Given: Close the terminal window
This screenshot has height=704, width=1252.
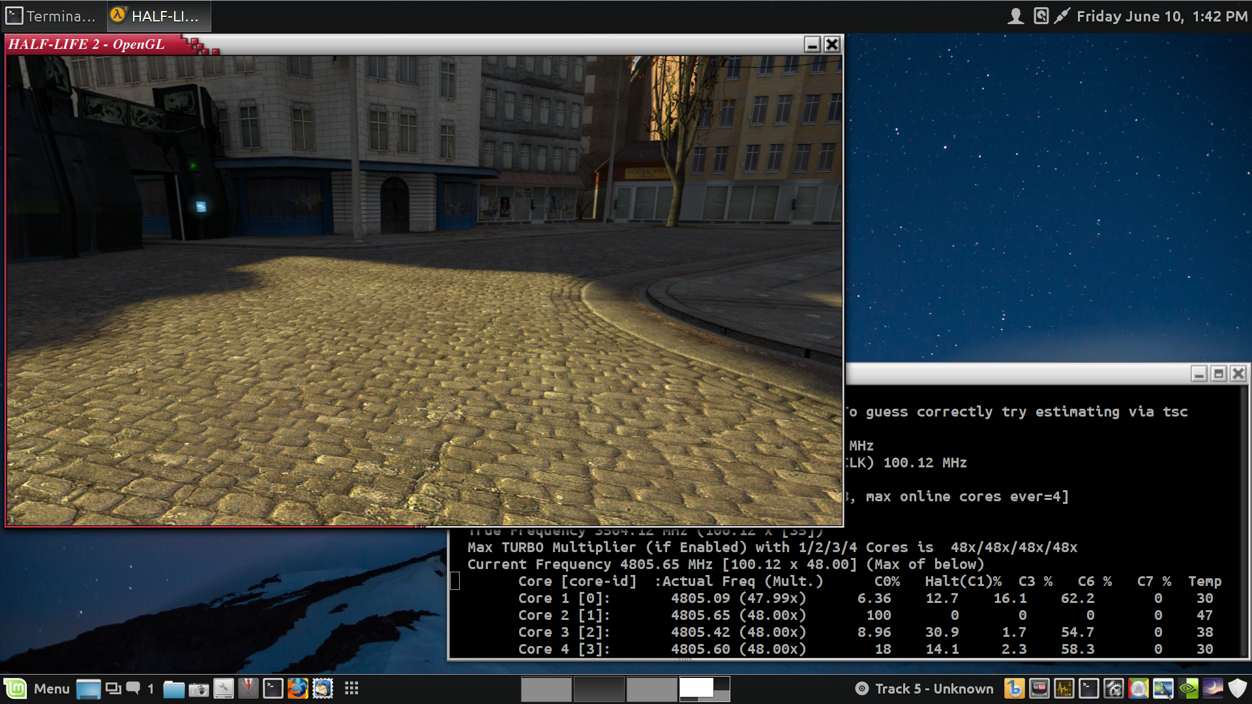Looking at the screenshot, I should 1238,374.
